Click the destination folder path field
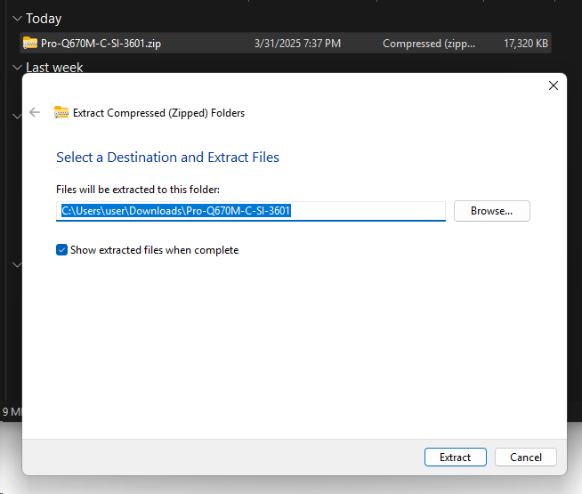Viewport: 582px width, 494px height. pyautogui.click(x=250, y=211)
